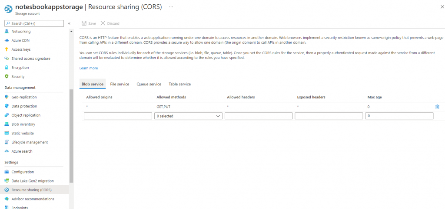445x209 pixels.
Task: Expand the Allowed methods dropdown
Action: (x=188, y=116)
